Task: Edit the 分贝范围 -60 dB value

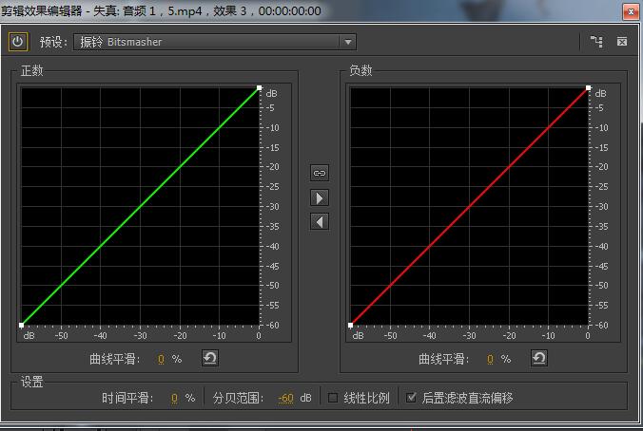Action: click(285, 398)
